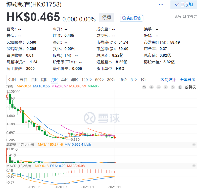Click the volume MA10:956.41万股 label
Screen dimensions: 202x190
[78, 144]
